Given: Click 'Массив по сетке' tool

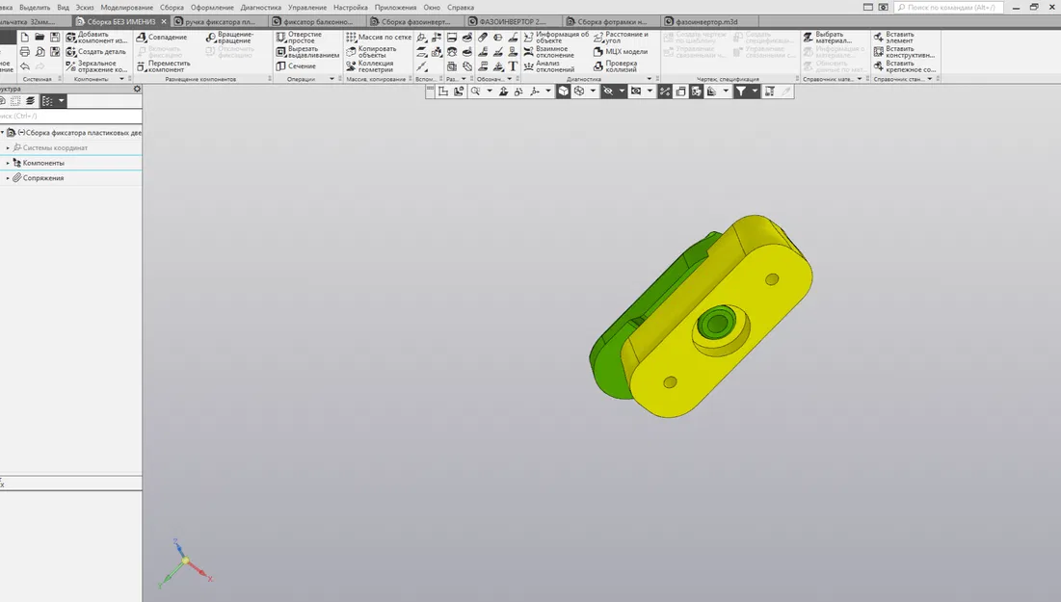Looking at the screenshot, I should 379,38.
